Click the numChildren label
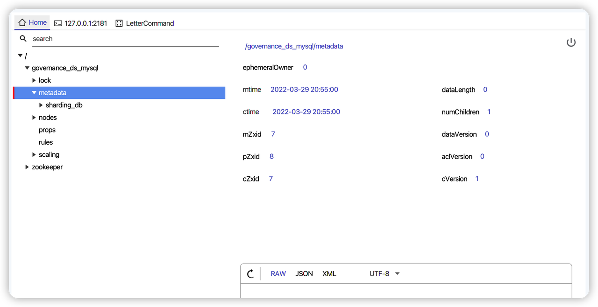 coord(461,112)
